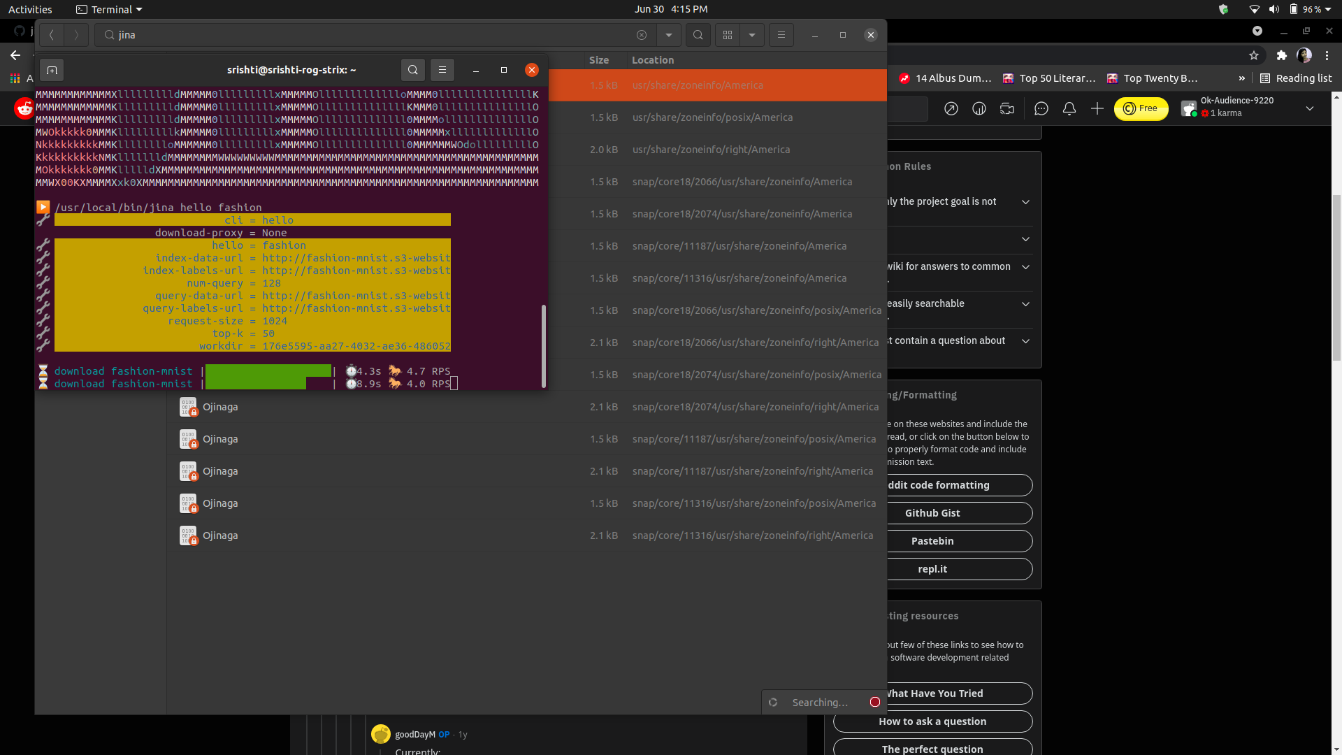Click the browser extensions puzzle icon
The image size is (1342, 755).
[1281, 55]
